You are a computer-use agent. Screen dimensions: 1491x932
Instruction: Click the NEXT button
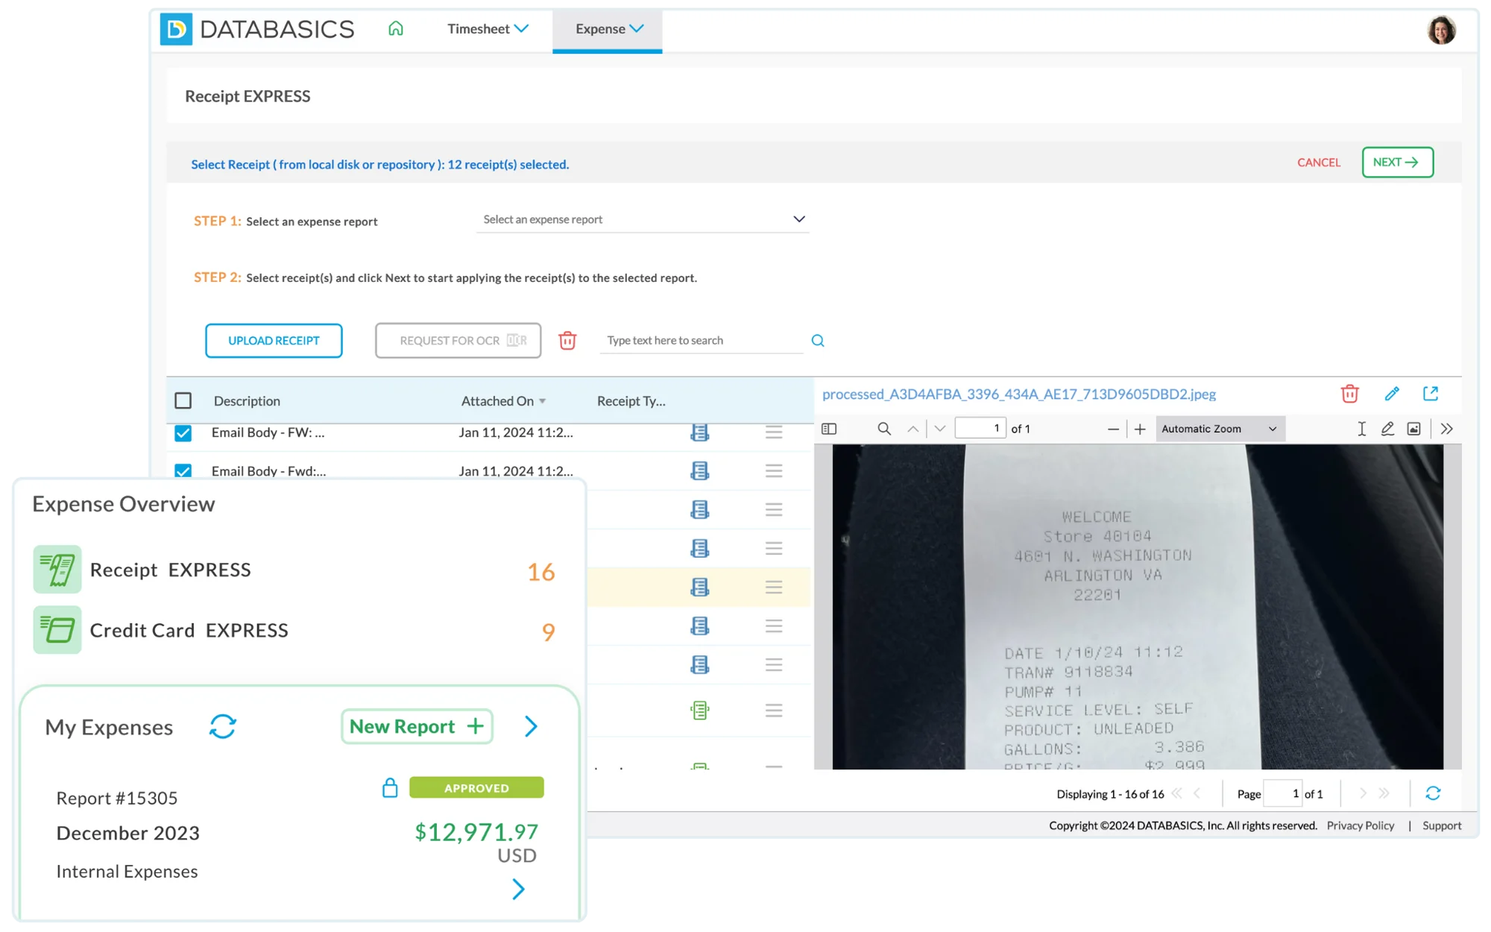(x=1396, y=162)
